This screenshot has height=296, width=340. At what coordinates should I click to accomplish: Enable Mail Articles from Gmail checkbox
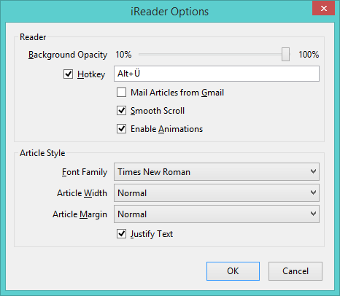click(121, 93)
